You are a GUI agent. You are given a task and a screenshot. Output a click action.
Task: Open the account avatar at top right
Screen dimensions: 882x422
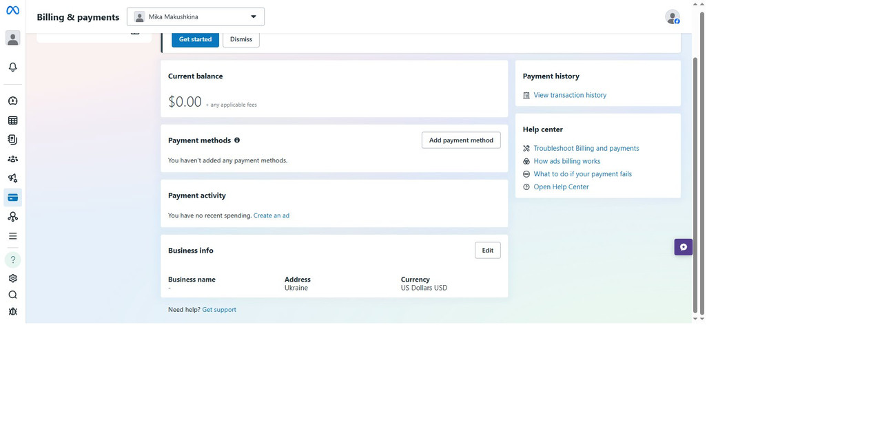(673, 17)
